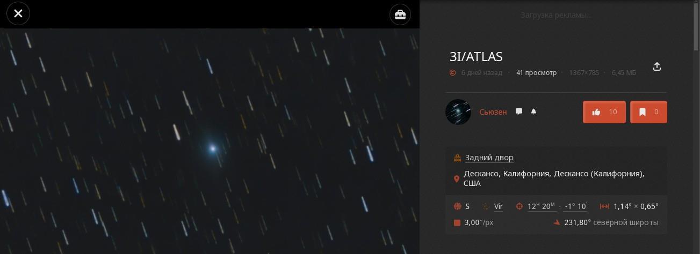This screenshot has height=254, width=700.
Task: Bookmark the image with the bookmark button
Action: 648,112
